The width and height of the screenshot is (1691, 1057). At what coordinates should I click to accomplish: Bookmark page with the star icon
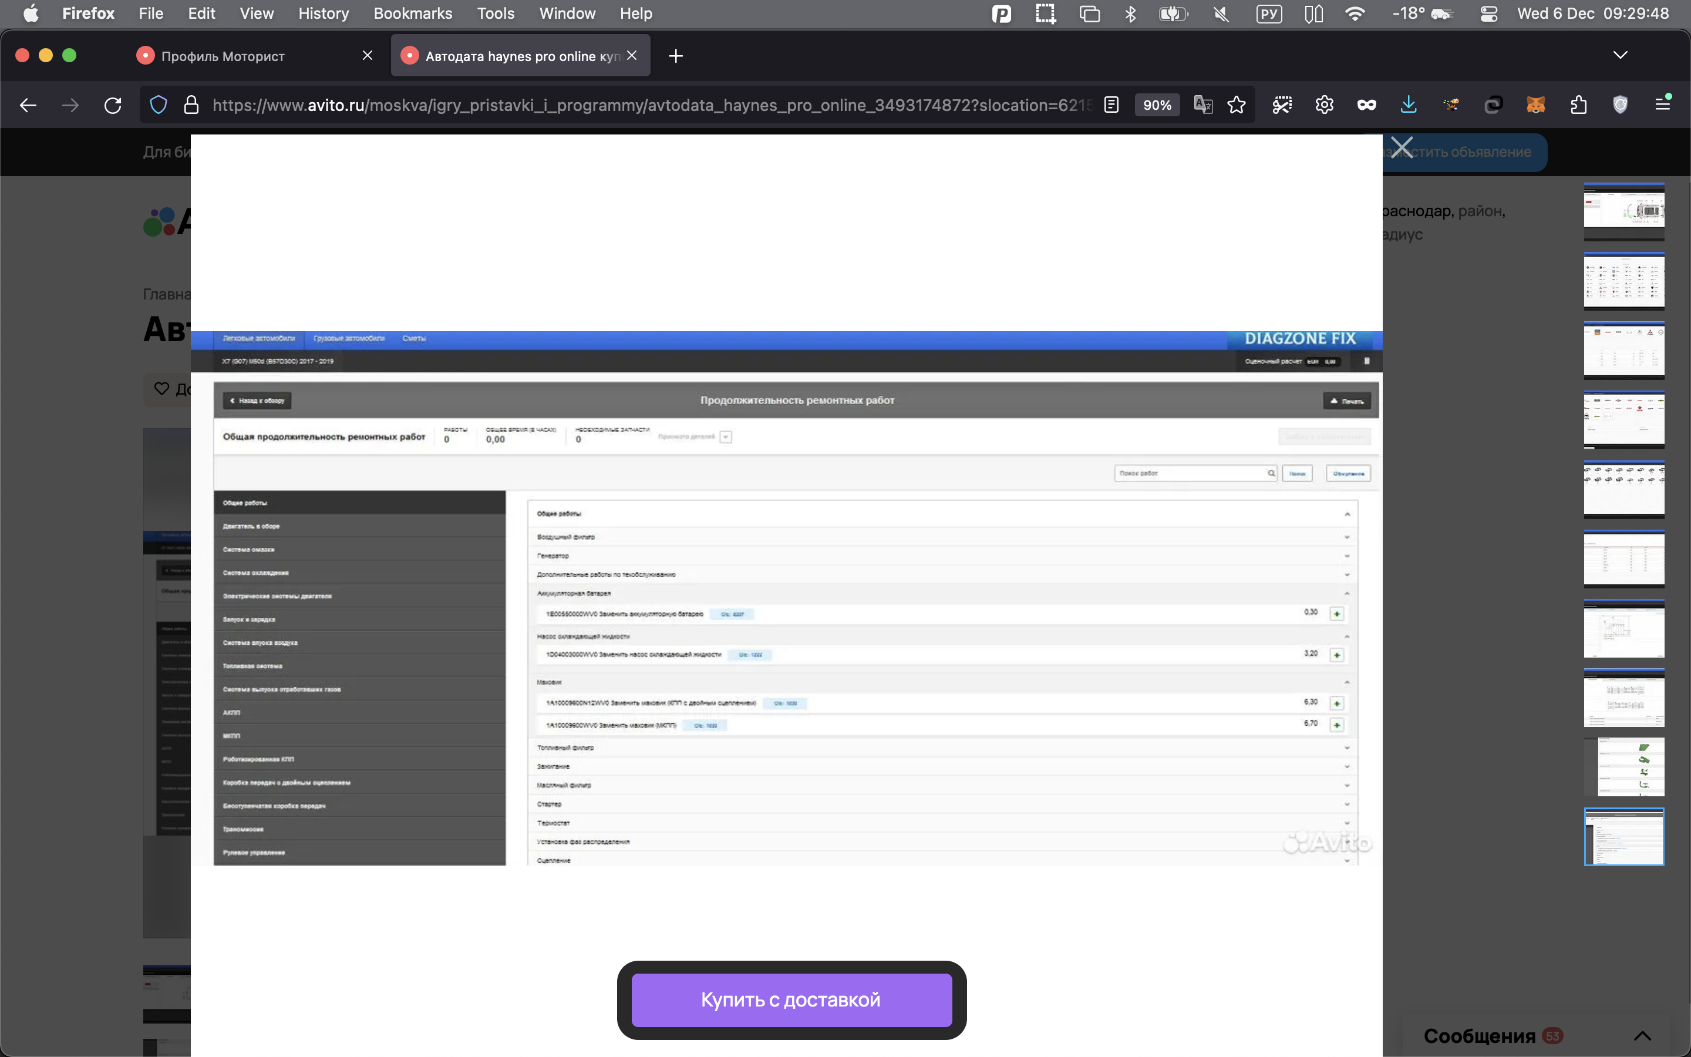point(1236,105)
